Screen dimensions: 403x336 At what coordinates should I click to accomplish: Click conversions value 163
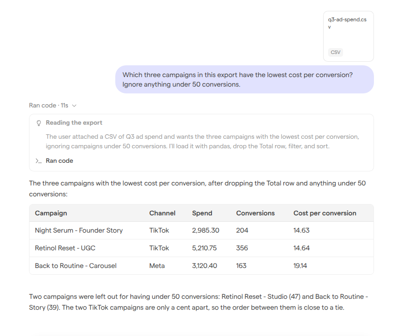tap(241, 266)
